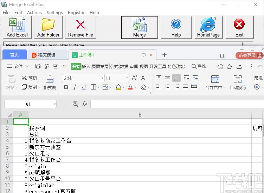Toggle bottom vertical alignment
Viewport: 264px width, 193px height.
(176, 78)
